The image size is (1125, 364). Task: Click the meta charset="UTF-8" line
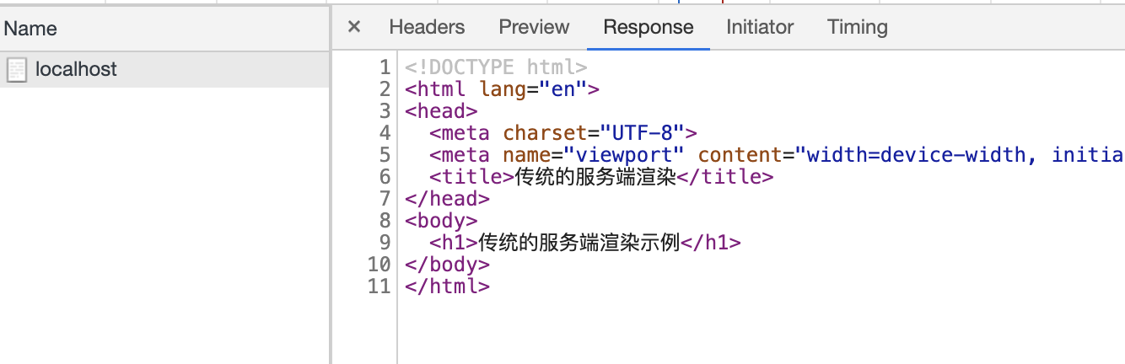[x=563, y=133]
